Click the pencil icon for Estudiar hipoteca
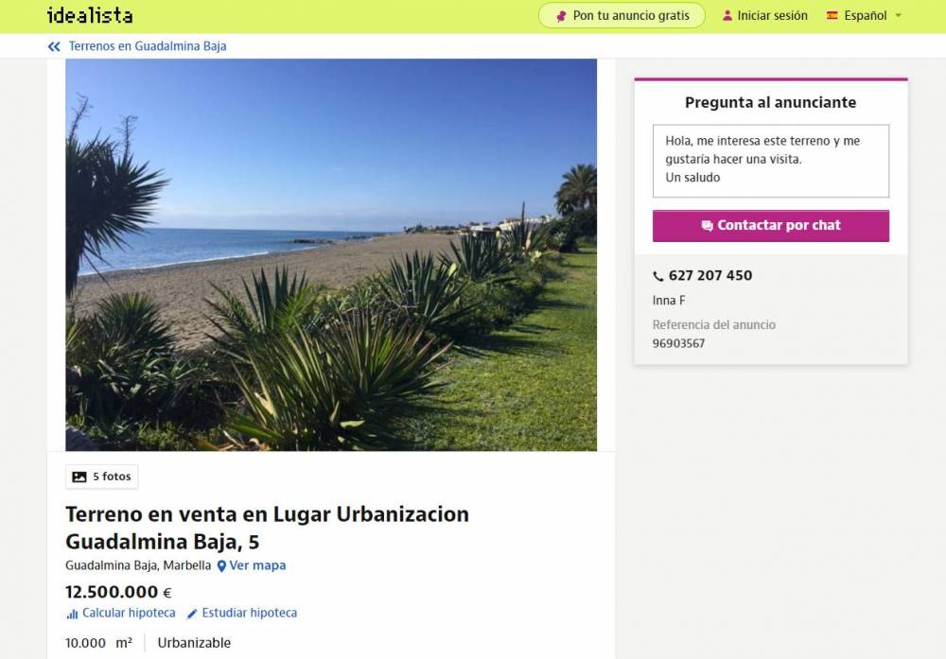The image size is (946, 659). (x=192, y=614)
